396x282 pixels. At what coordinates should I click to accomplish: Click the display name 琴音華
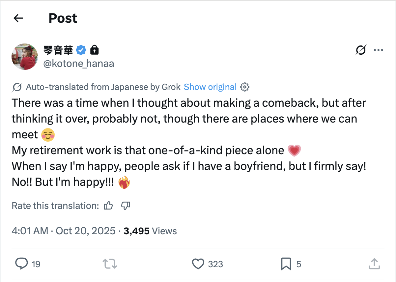58,50
